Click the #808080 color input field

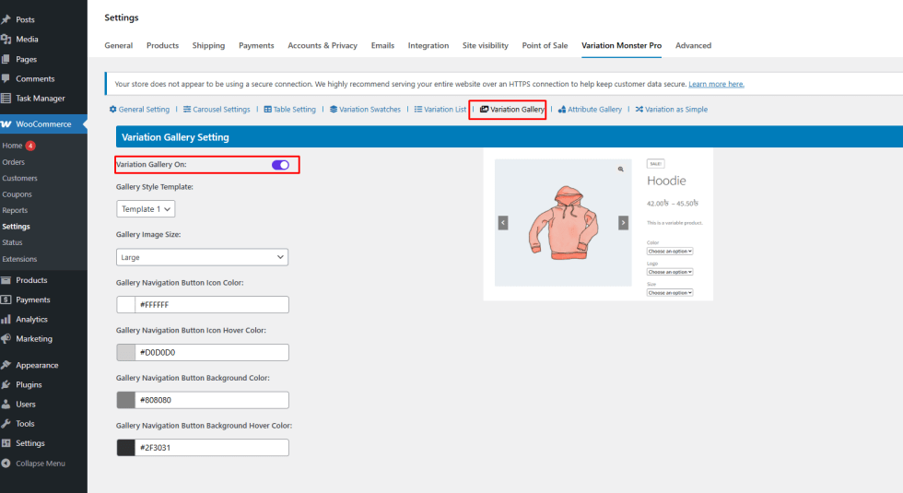[212, 400]
